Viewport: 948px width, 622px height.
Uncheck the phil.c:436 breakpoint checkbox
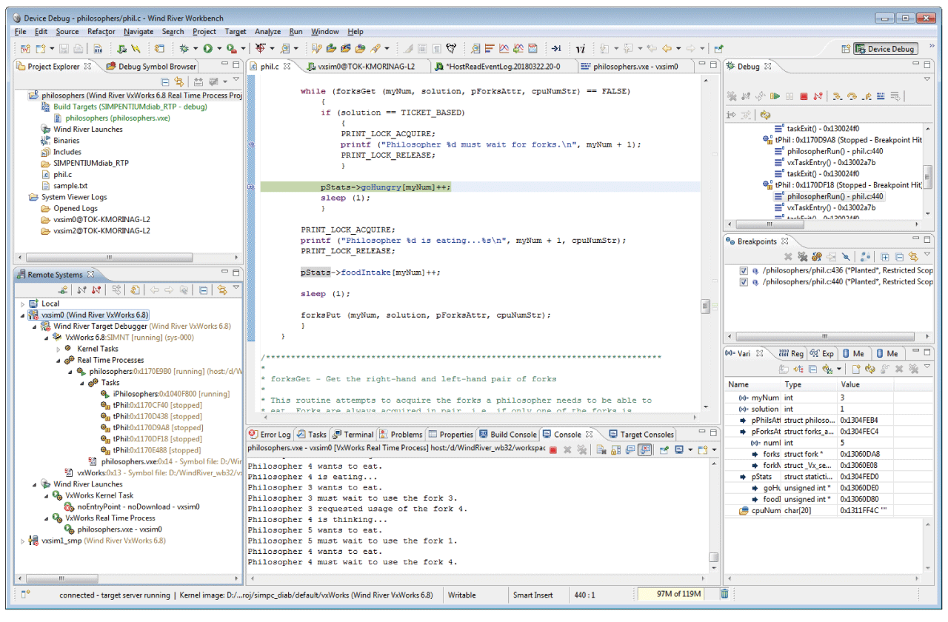744,271
